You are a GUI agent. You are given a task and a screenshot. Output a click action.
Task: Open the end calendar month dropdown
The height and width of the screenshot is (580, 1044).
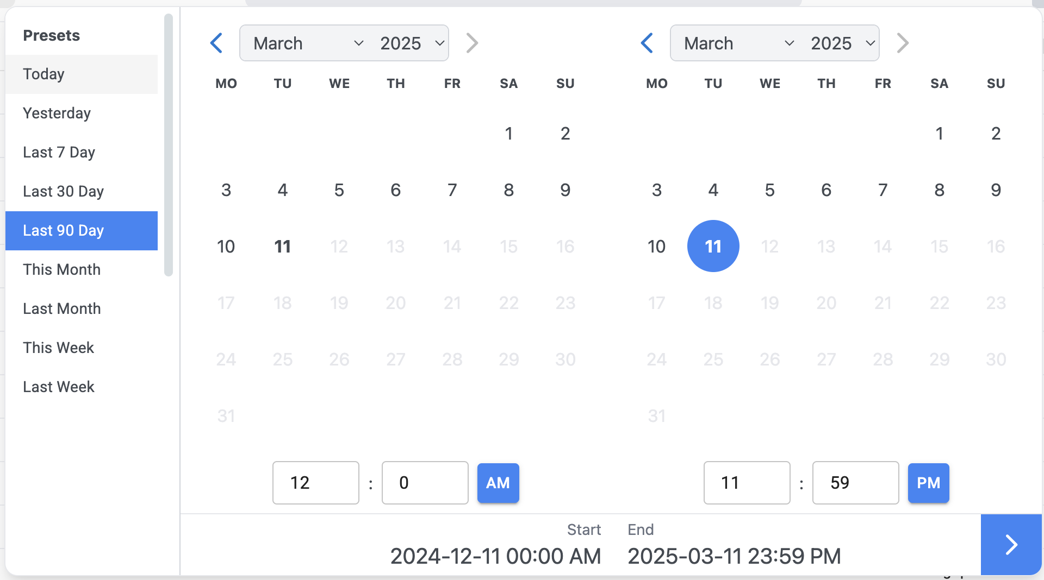[738, 43]
